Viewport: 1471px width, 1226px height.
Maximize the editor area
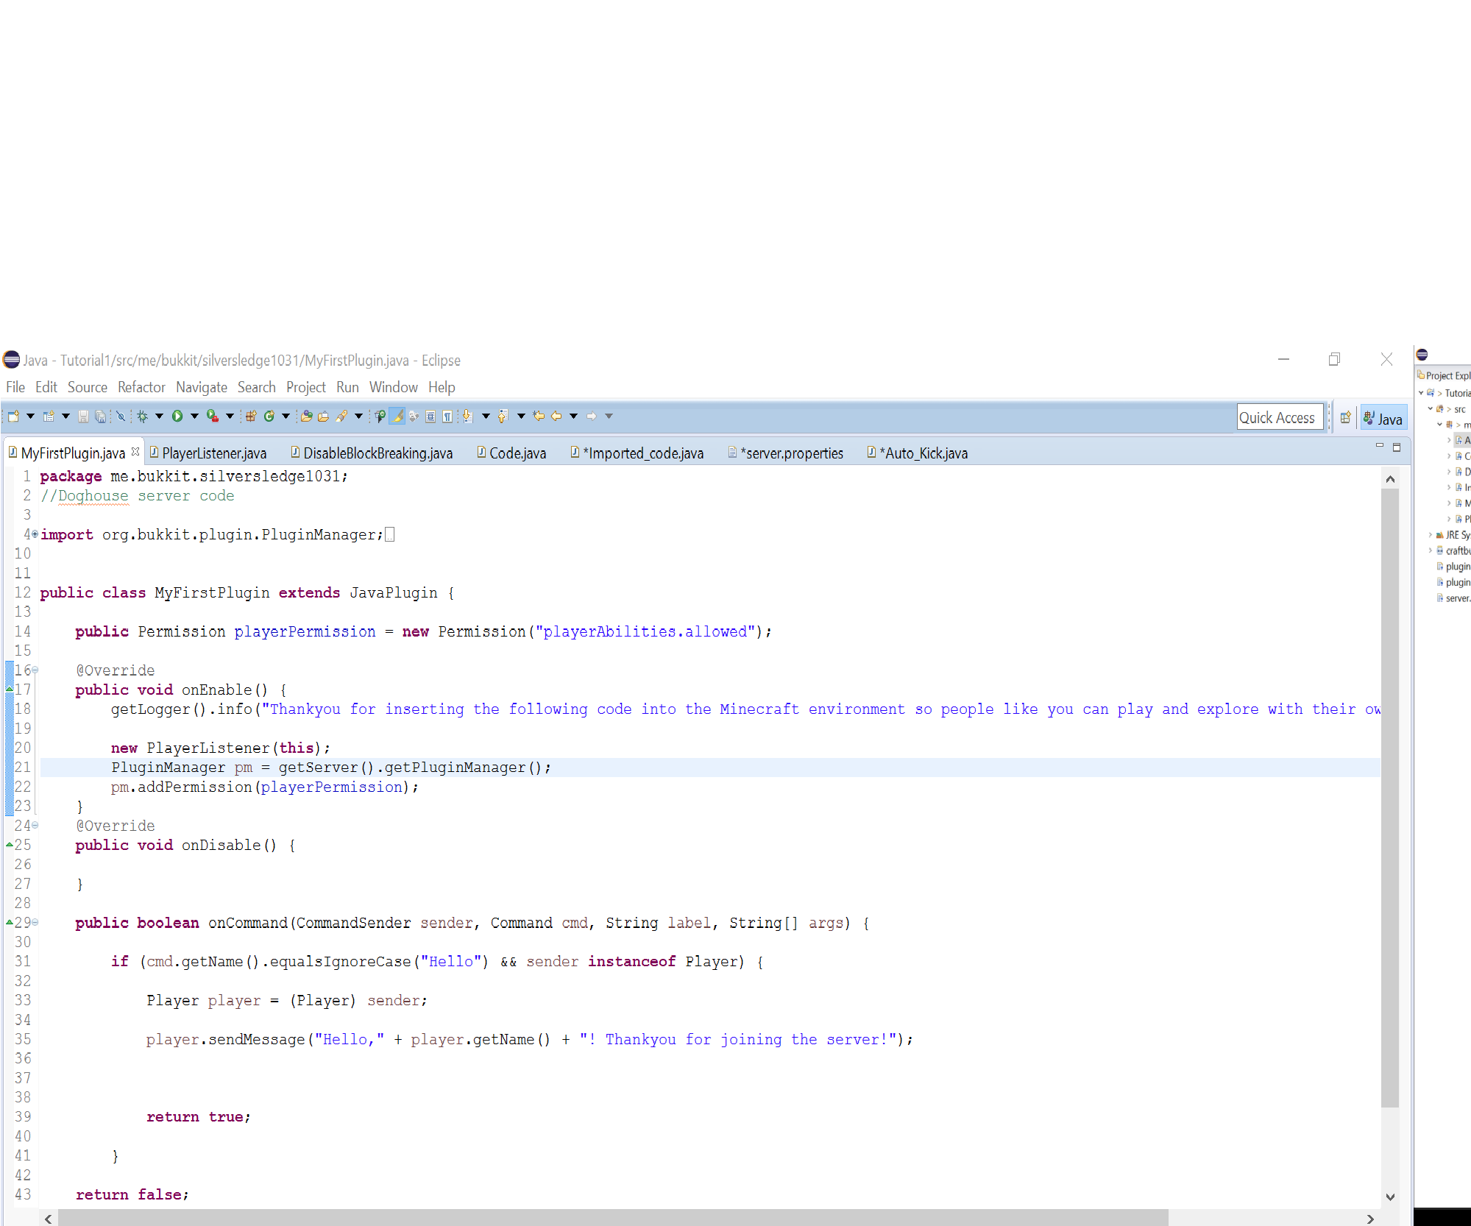1397,447
